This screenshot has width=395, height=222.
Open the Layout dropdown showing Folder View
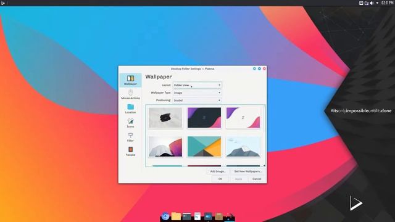coord(197,85)
